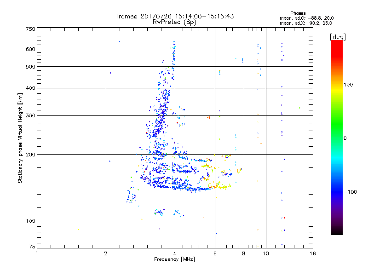Viewport: 368px width, 276px height.
Task: Click the black bottom of the color bar
Action: click(337, 231)
